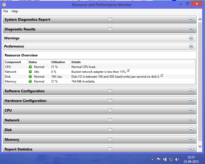Screen dimensions: 205x164
Task: Click table icon in Diagnostic Results header
Action: pyautogui.click(x=110, y=29)
